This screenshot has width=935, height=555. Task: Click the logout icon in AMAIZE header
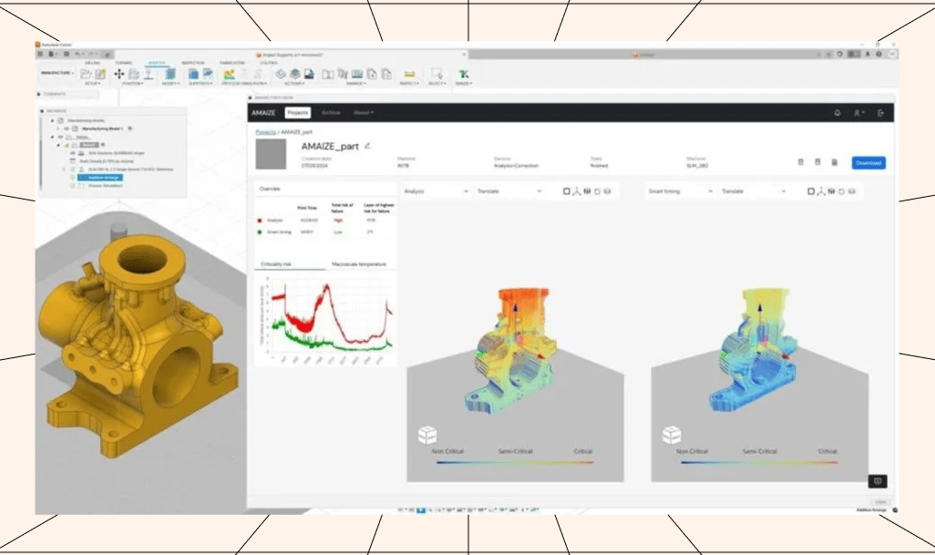880,113
